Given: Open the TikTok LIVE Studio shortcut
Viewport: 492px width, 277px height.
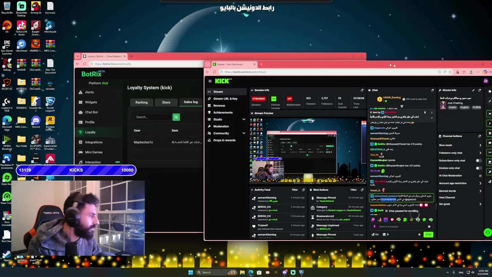Looking at the screenshot, I should (x=22, y=28).
